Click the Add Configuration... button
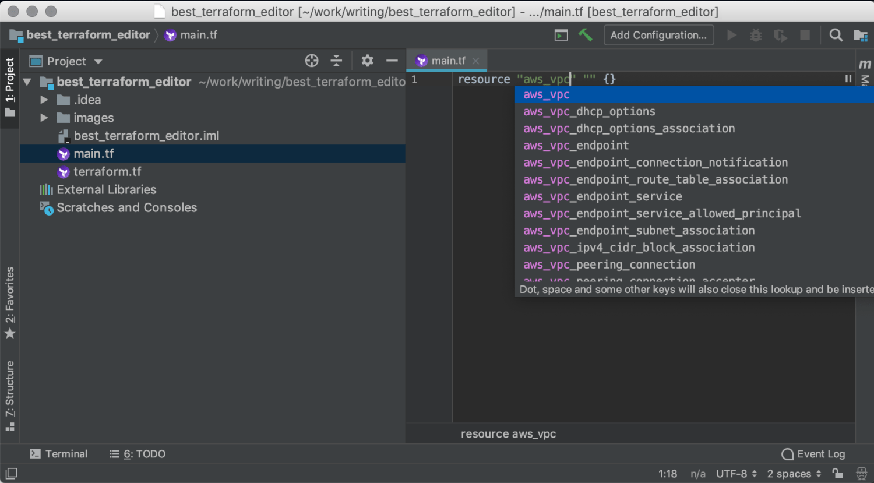 click(x=658, y=35)
